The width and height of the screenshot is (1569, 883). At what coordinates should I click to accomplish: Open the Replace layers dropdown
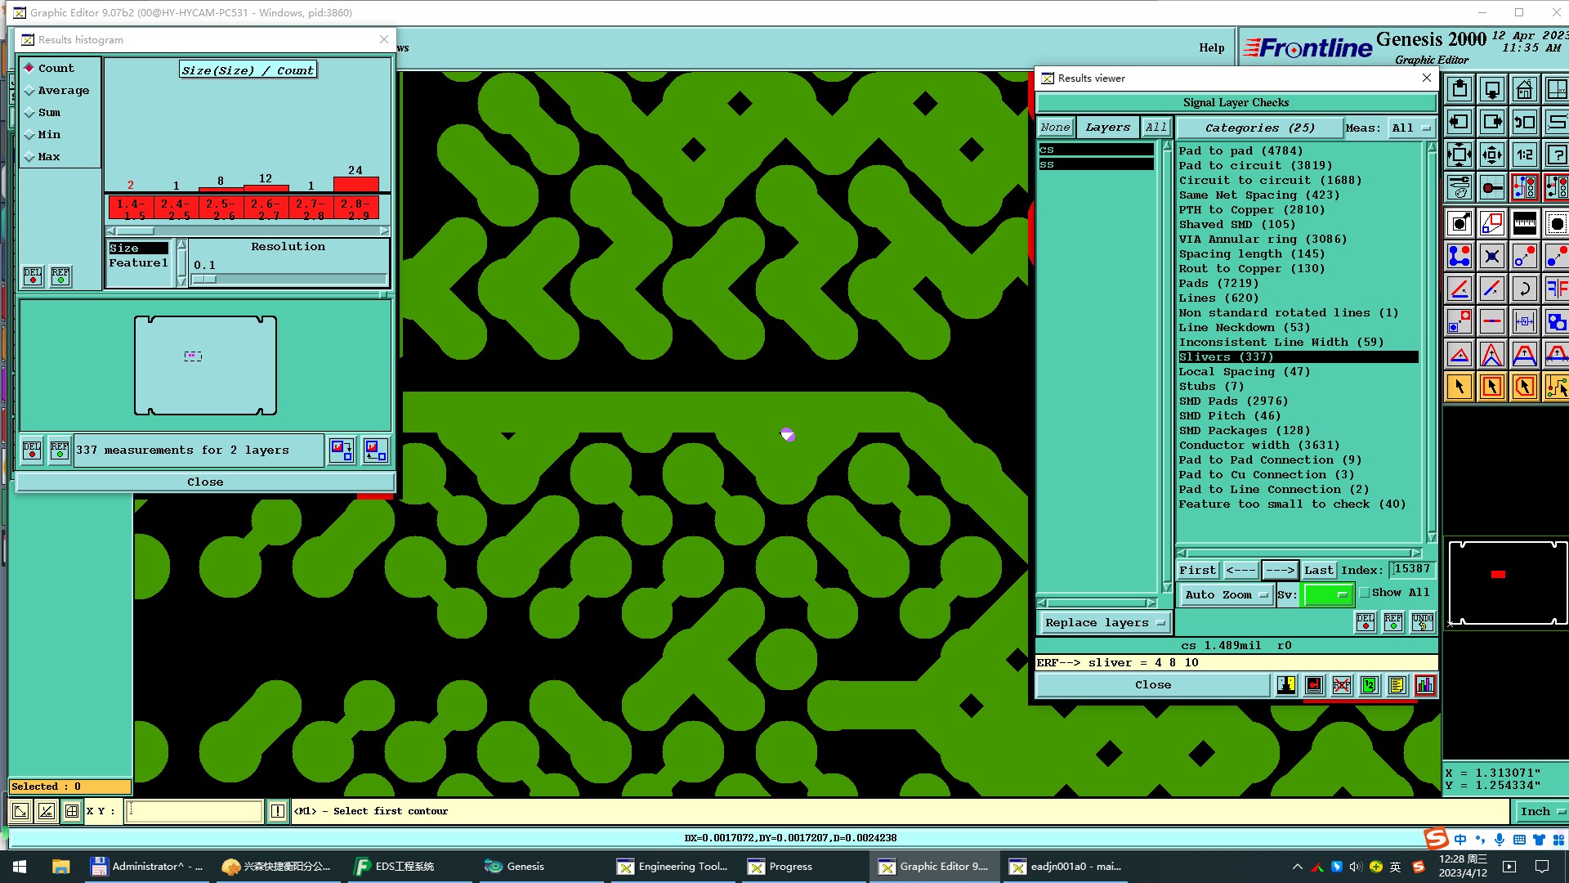1104,622
